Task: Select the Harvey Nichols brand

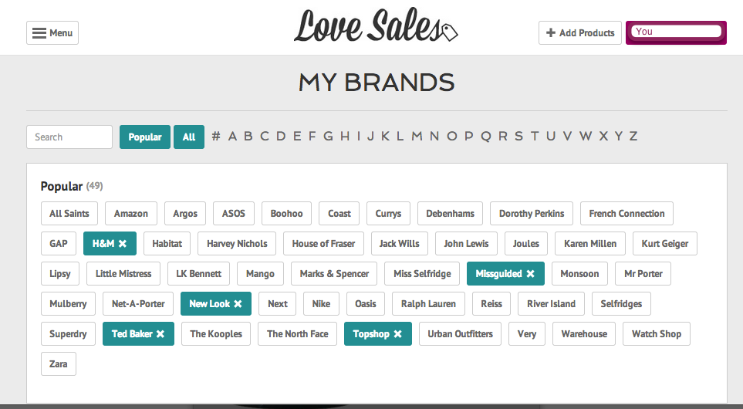Action: tap(237, 244)
